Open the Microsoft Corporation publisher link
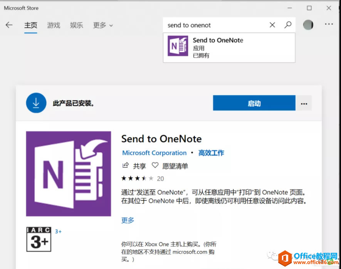The image size is (341, 269). pyautogui.click(x=154, y=153)
